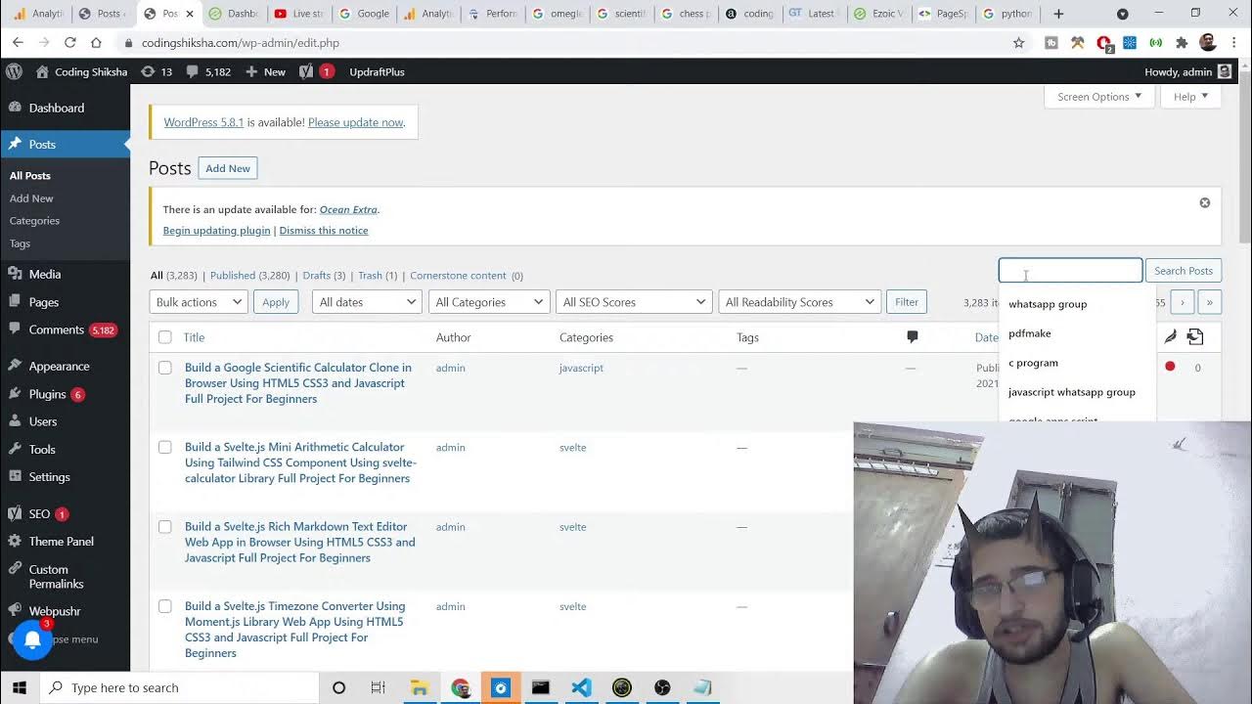Reload the page using the browser refresh icon
Viewport: 1252px width, 704px height.
coord(69,43)
